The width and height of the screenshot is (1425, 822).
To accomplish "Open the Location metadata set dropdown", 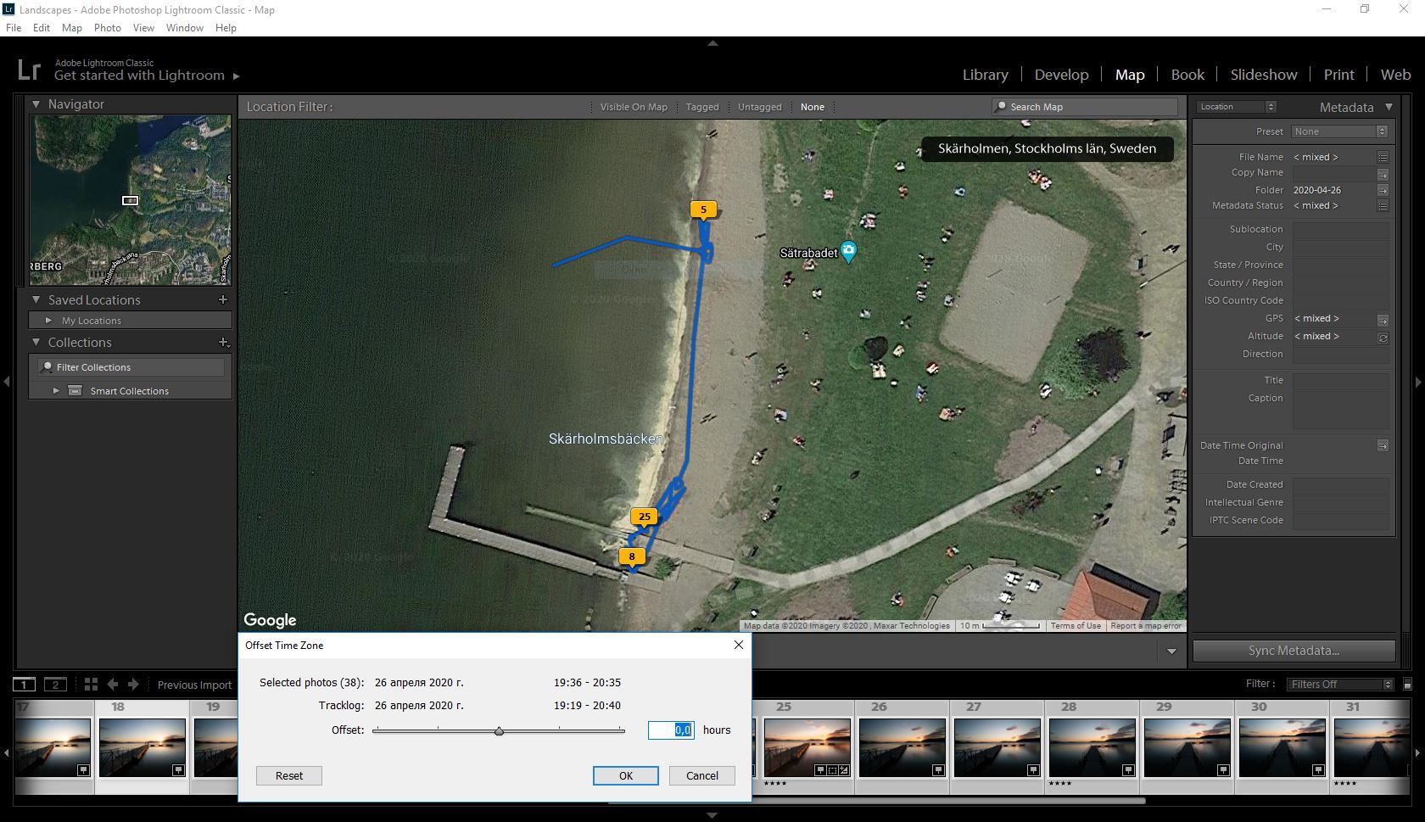I will (1237, 107).
